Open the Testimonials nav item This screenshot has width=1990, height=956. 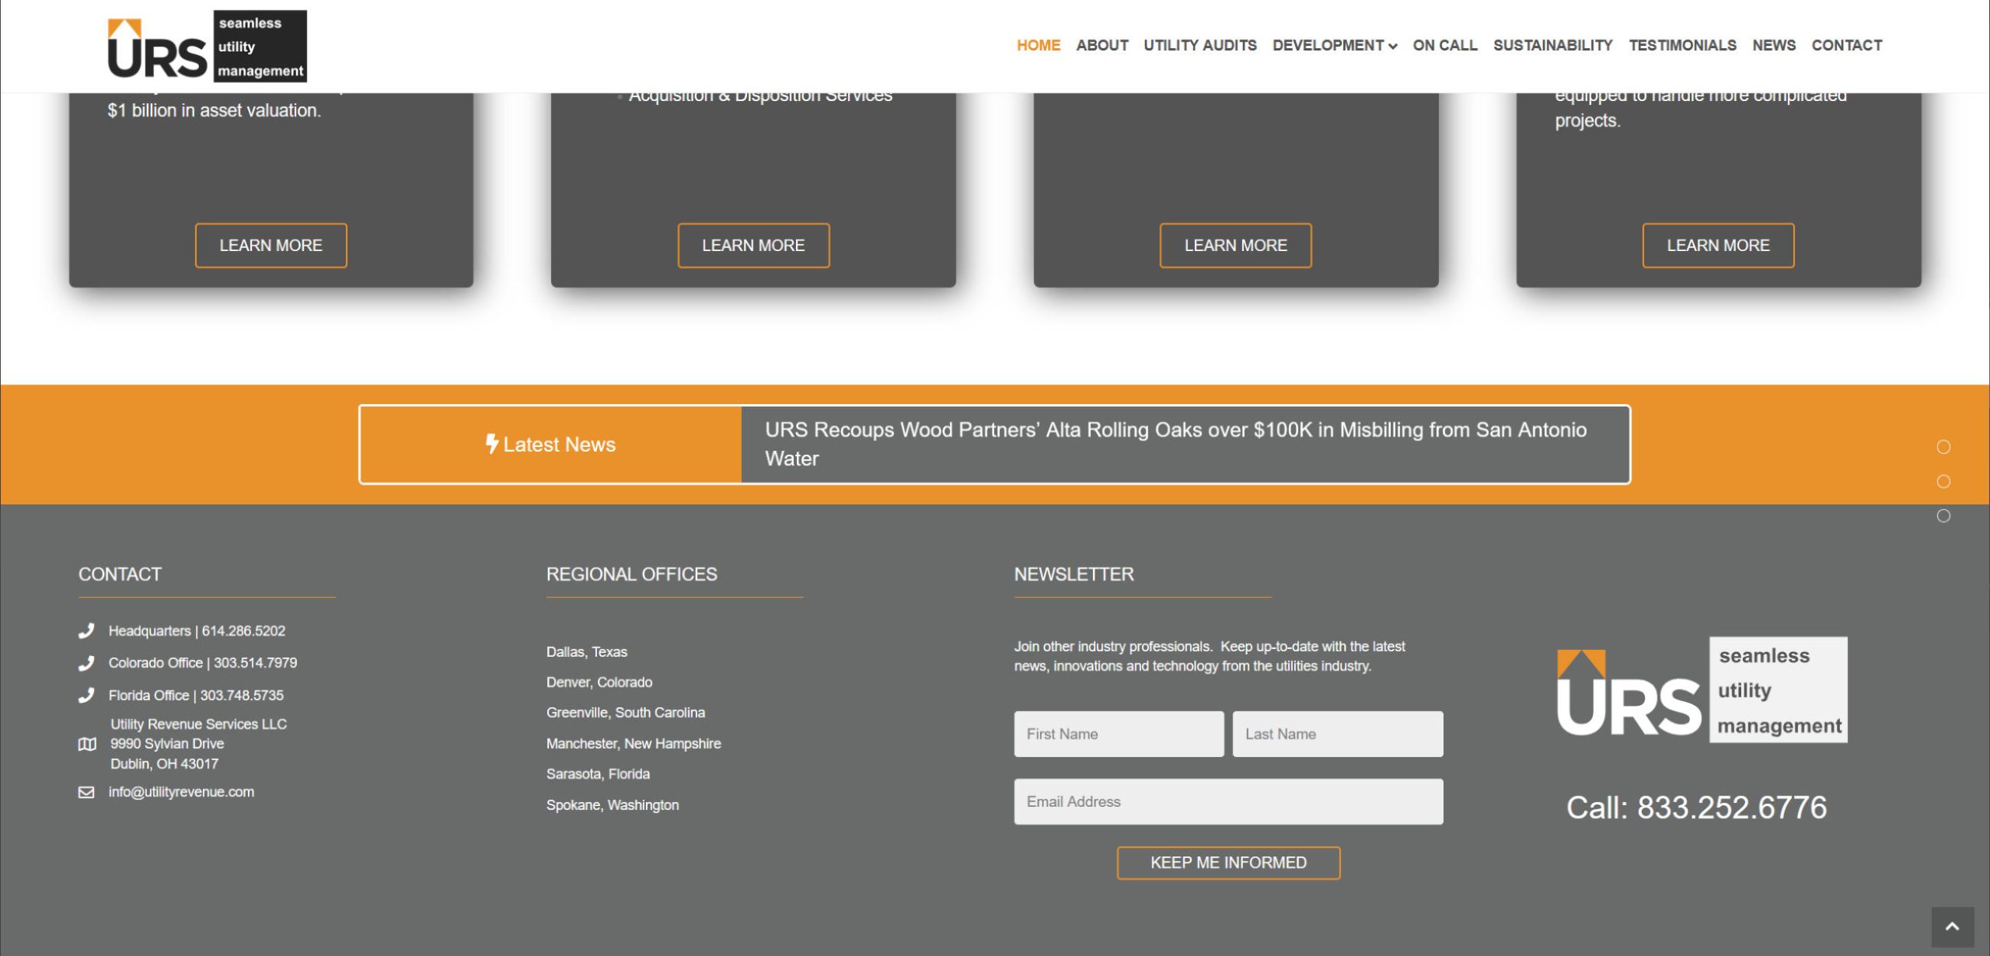tap(1682, 46)
